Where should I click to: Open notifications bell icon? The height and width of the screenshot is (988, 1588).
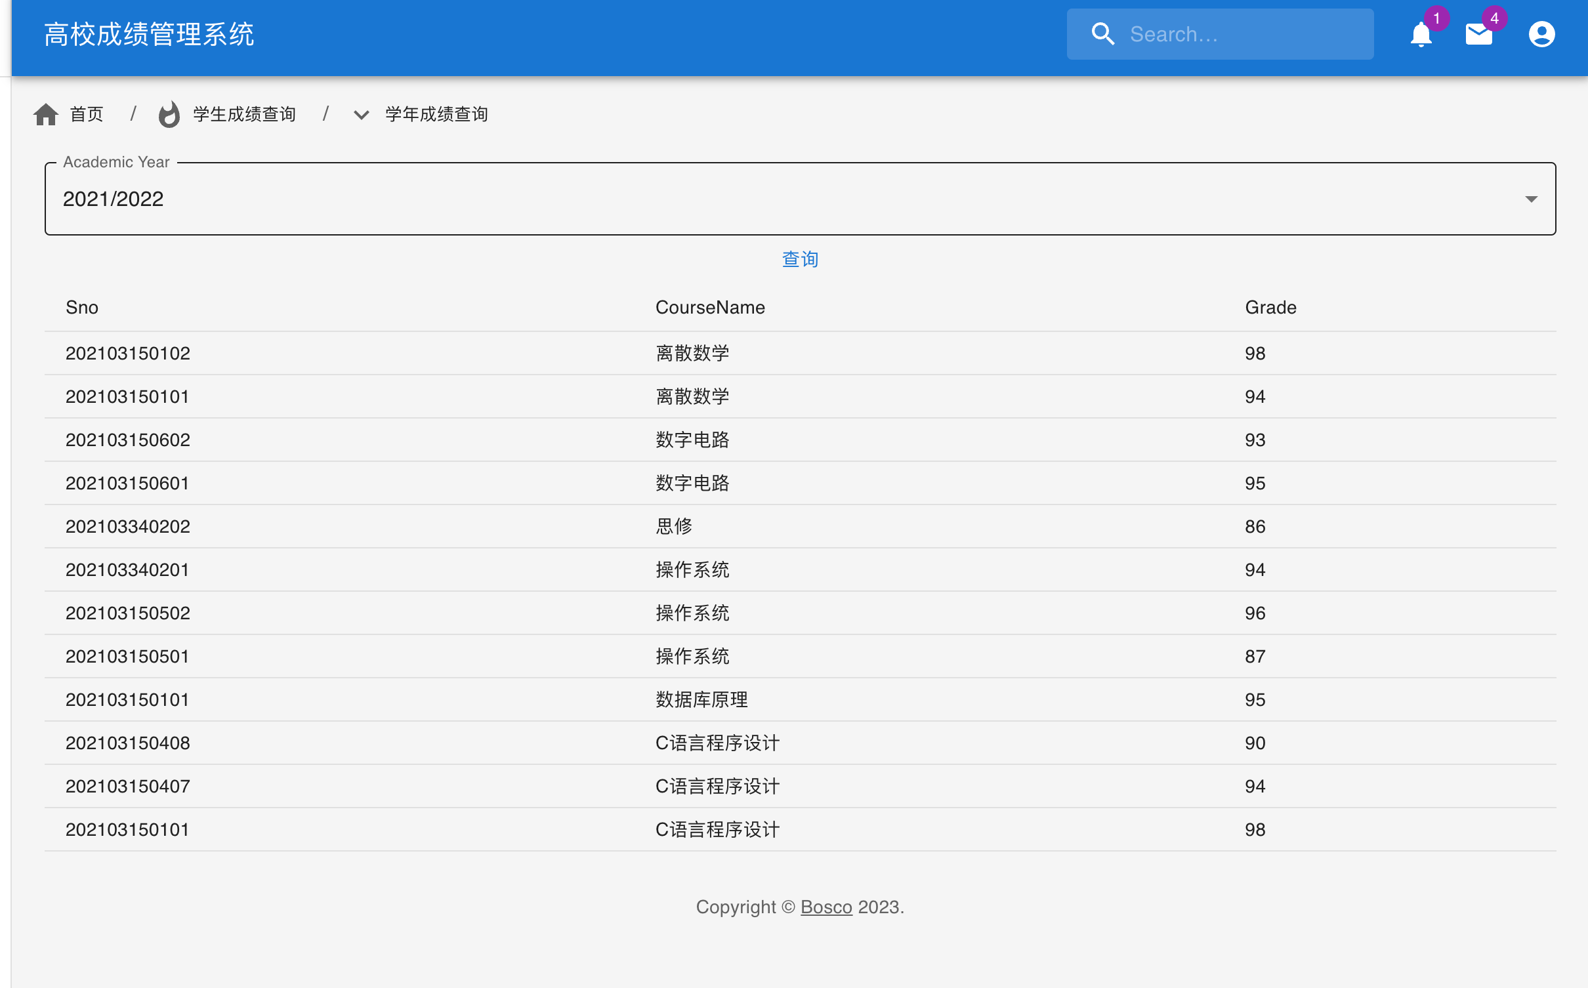(1421, 35)
